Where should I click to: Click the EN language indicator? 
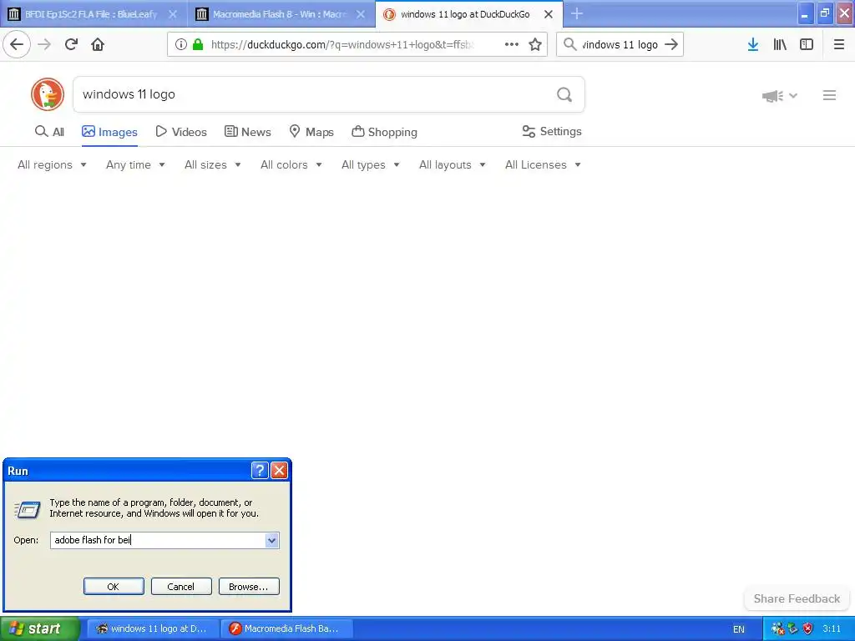[x=739, y=629]
